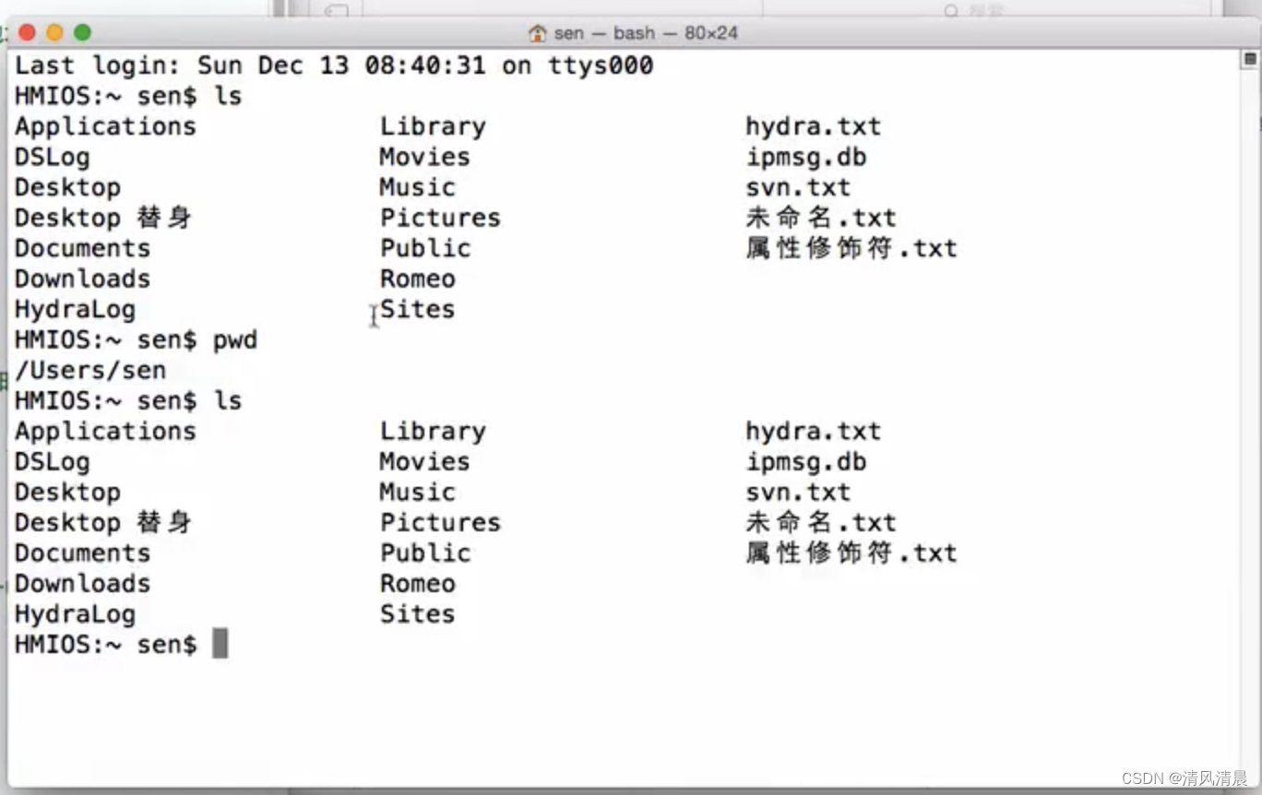Click "Documents" in the first ls listing
Image resolution: width=1262 pixels, height=795 pixels.
82,248
